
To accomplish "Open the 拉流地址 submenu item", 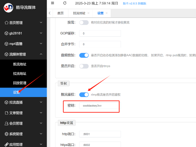I will coord(24,73).
